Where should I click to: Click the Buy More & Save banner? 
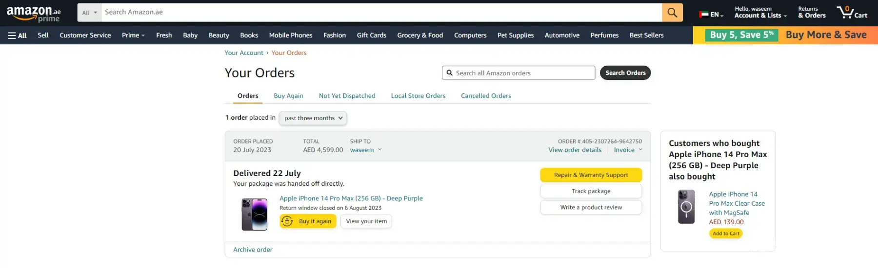[x=785, y=35]
